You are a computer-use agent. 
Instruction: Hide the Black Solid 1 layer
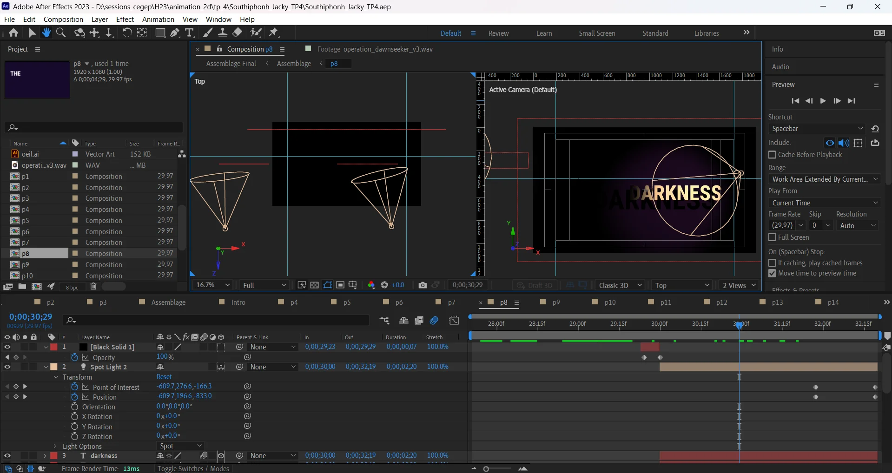(x=7, y=347)
